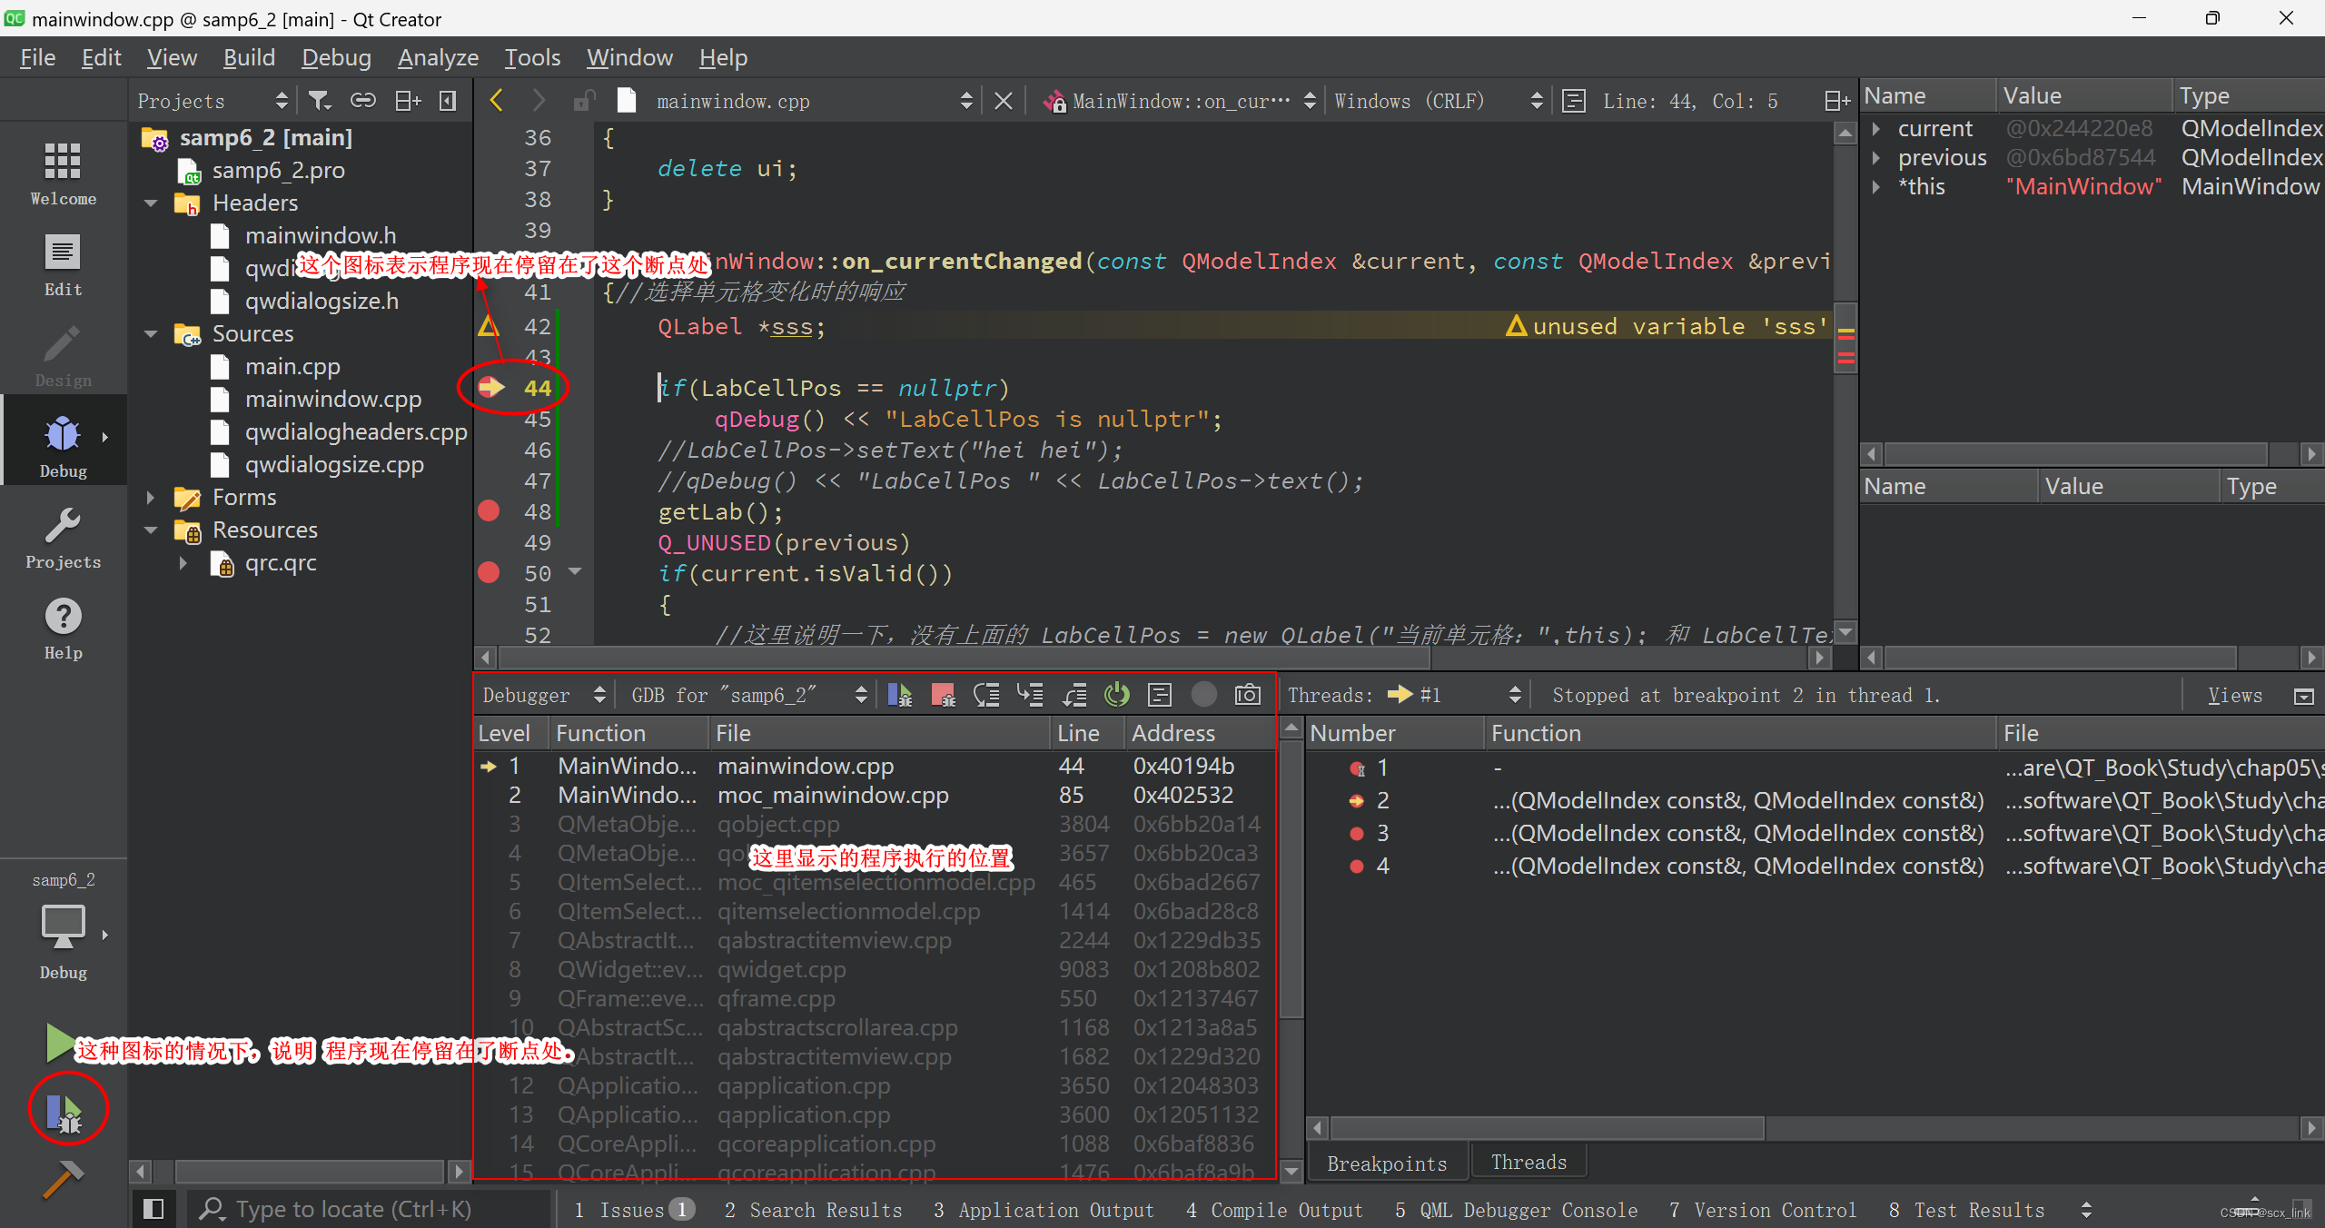
Task: Click the breakpoint marker on line 48
Action: click(x=489, y=511)
